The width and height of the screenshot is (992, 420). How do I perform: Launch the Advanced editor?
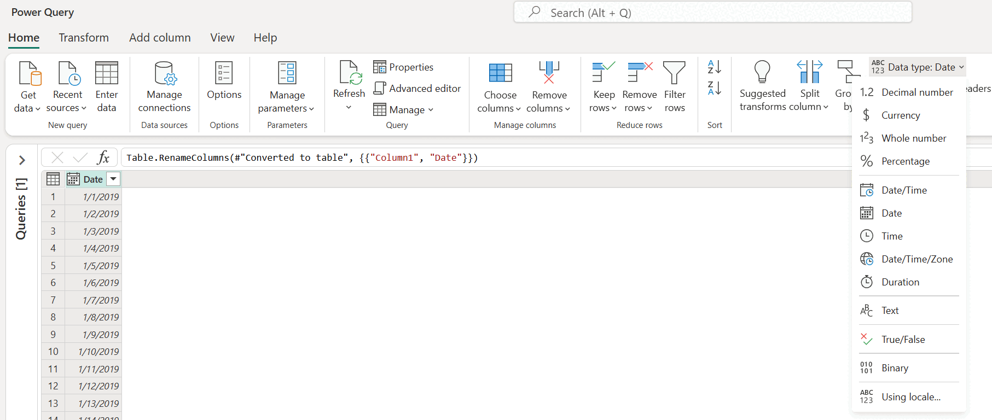pos(417,88)
